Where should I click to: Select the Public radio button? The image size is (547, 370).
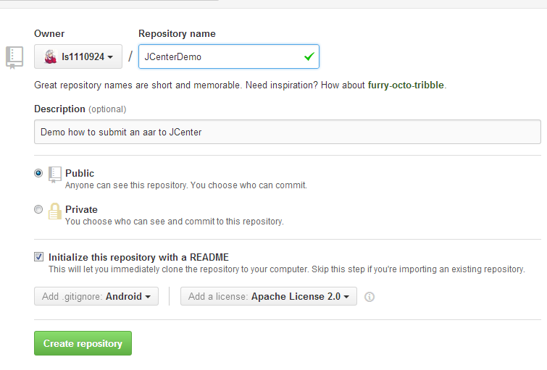(x=38, y=172)
